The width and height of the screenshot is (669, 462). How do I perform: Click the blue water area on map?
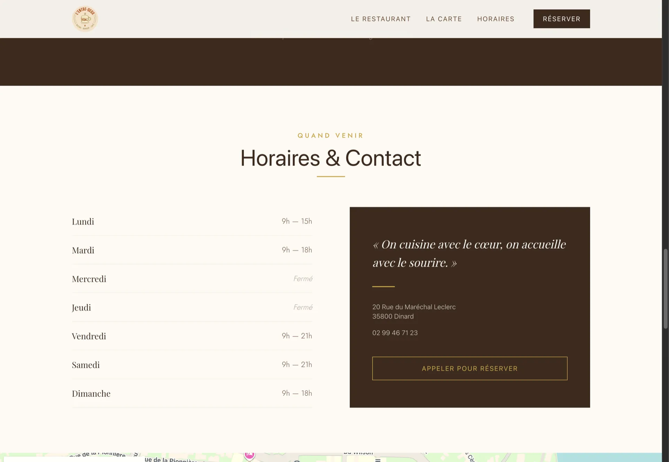pos(610,457)
